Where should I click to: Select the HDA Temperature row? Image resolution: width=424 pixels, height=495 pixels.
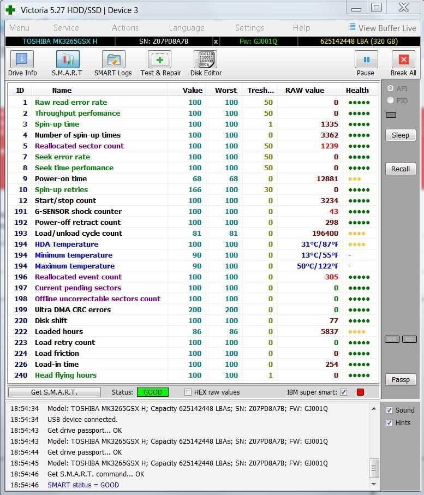tap(193, 244)
